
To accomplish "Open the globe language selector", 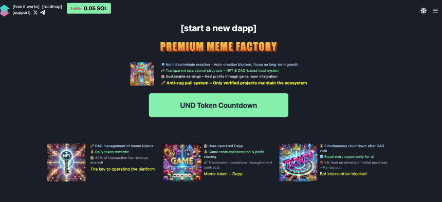I will (423, 11).
